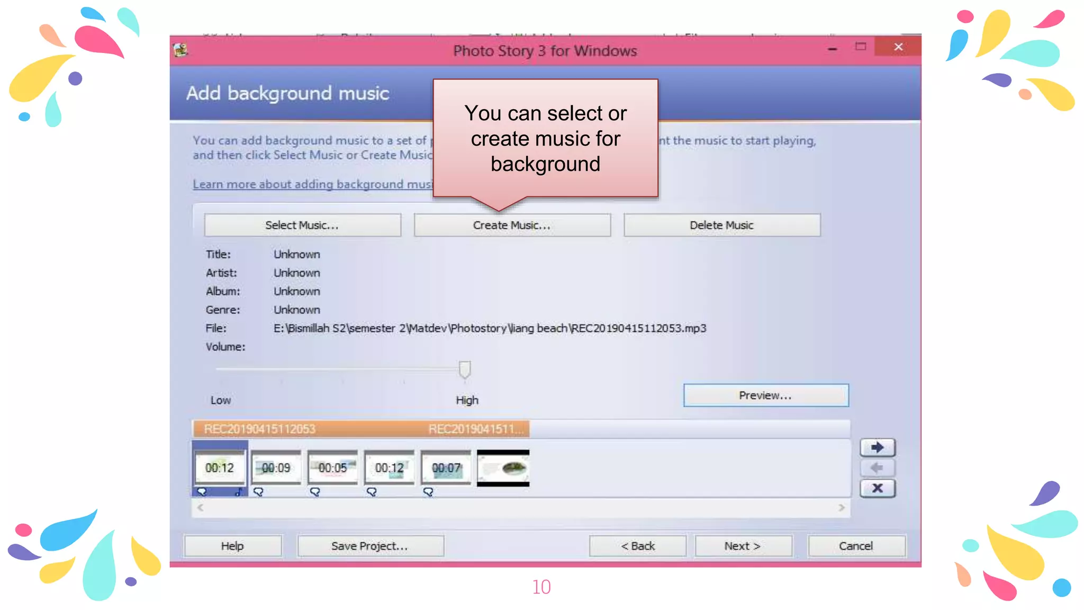
Task: Open the Help button
Action: pyautogui.click(x=232, y=546)
